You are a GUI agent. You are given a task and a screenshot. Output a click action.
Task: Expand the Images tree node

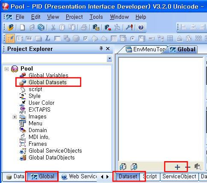(15, 117)
